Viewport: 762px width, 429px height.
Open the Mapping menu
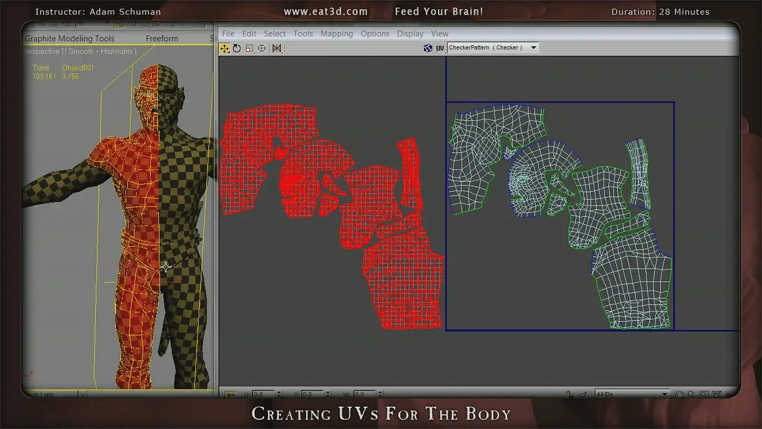click(x=337, y=33)
